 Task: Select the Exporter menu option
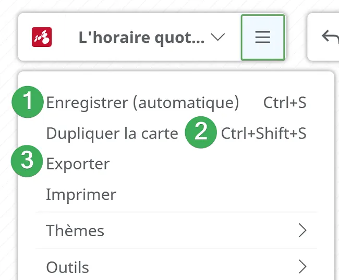click(176, 164)
